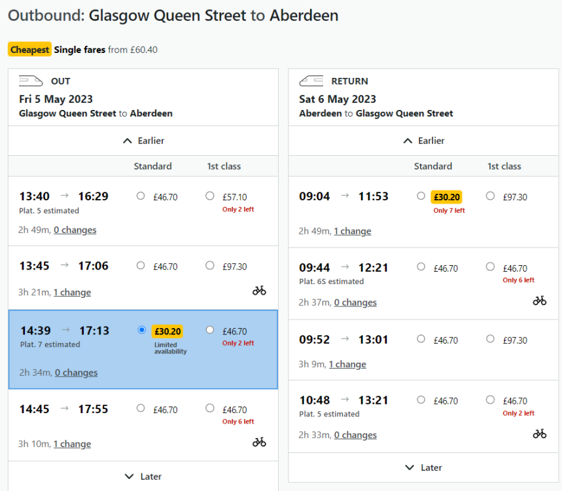The width and height of the screenshot is (562, 491).
Task: Click bicycle icon on 14:45 outbound journey
Action: click(259, 442)
